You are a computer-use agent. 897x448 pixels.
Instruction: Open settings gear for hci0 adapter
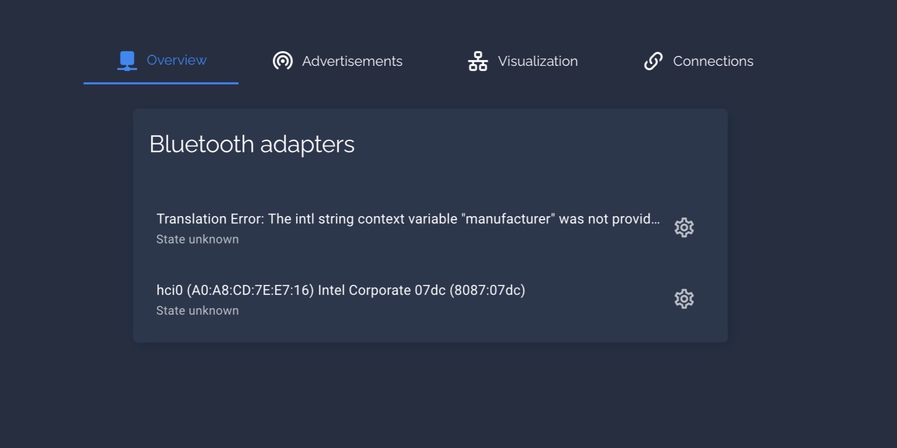point(684,299)
